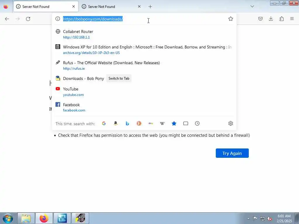Open the Extensions puzzle icon
Screen dimensions: 299x224
coord(281,19)
